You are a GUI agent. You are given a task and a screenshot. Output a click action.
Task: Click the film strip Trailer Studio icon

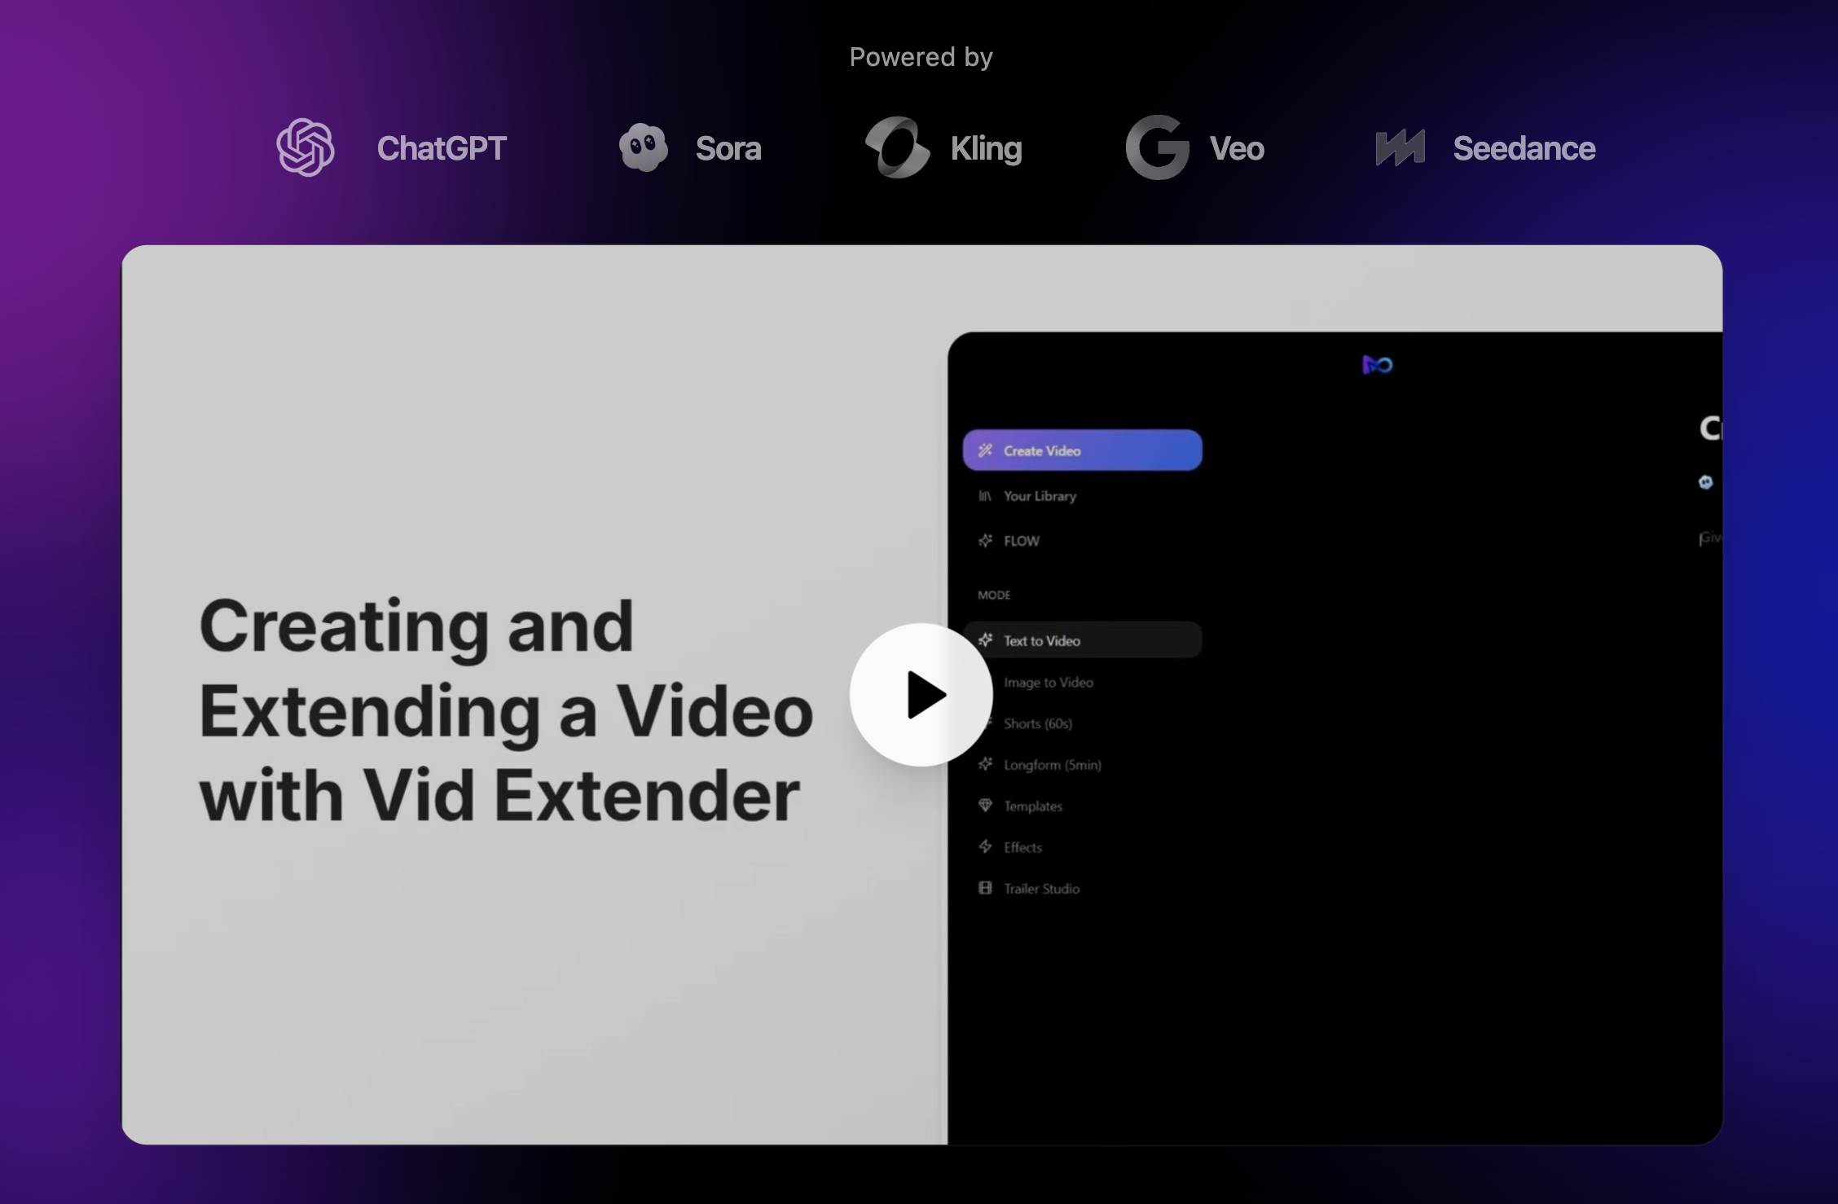(x=985, y=888)
